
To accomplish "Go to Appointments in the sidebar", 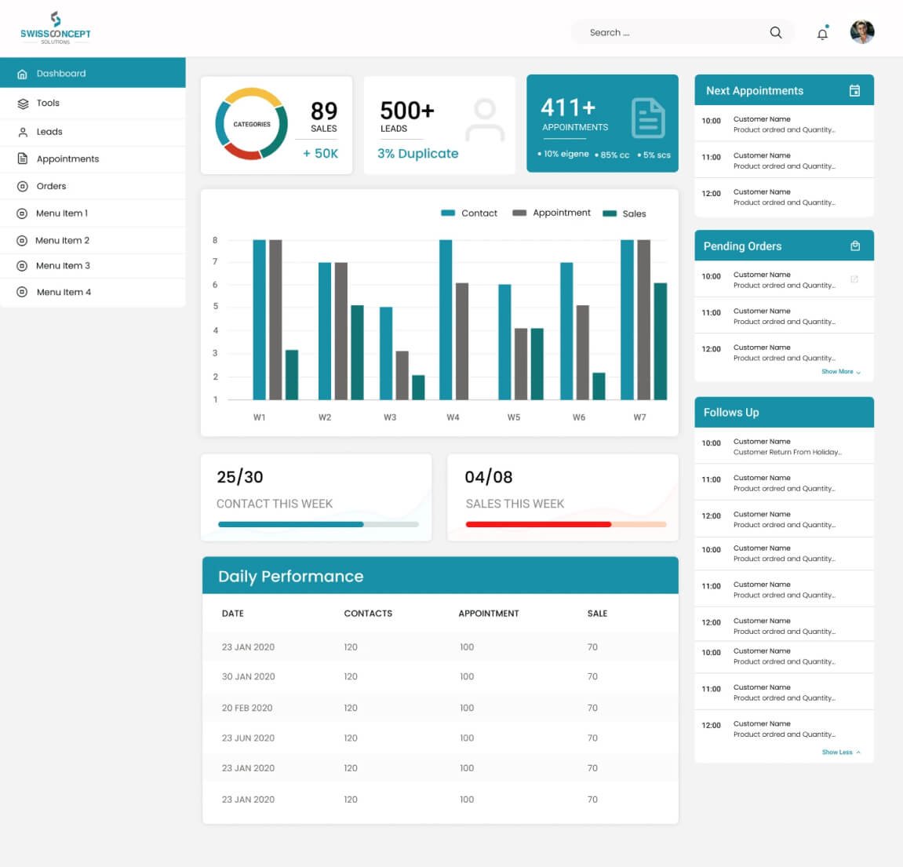I will [67, 159].
